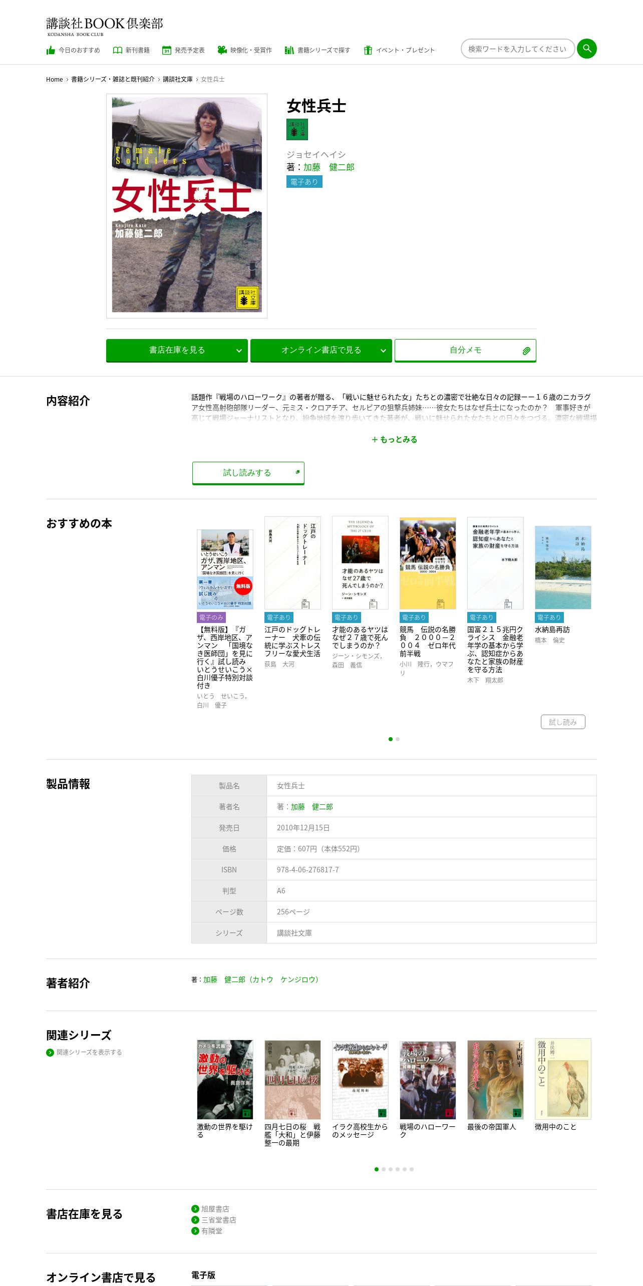Click the arrow icon beside 三省堂書店

tap(195, 1220)
